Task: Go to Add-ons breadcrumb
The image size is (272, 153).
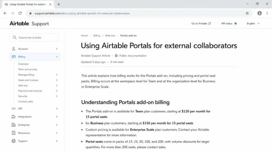Action: (110, 36)
